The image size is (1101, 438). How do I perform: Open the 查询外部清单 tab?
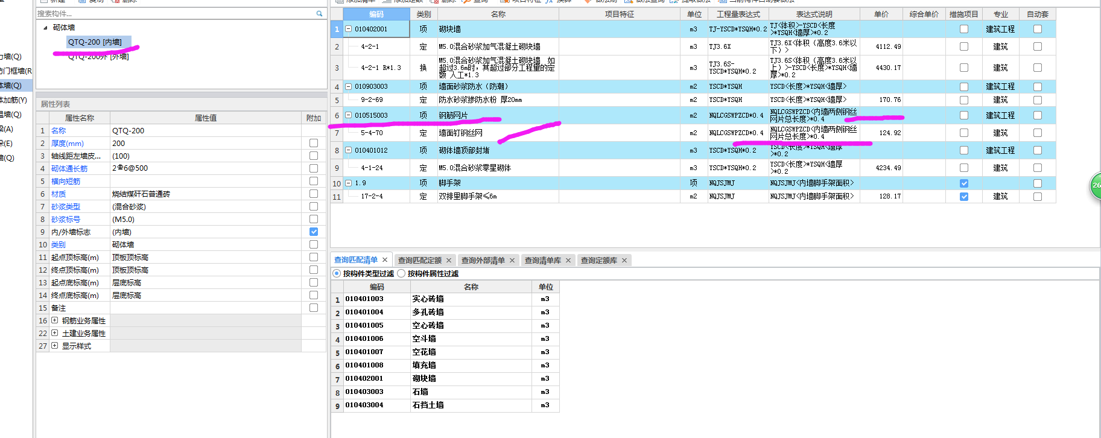tap(483, 261)
